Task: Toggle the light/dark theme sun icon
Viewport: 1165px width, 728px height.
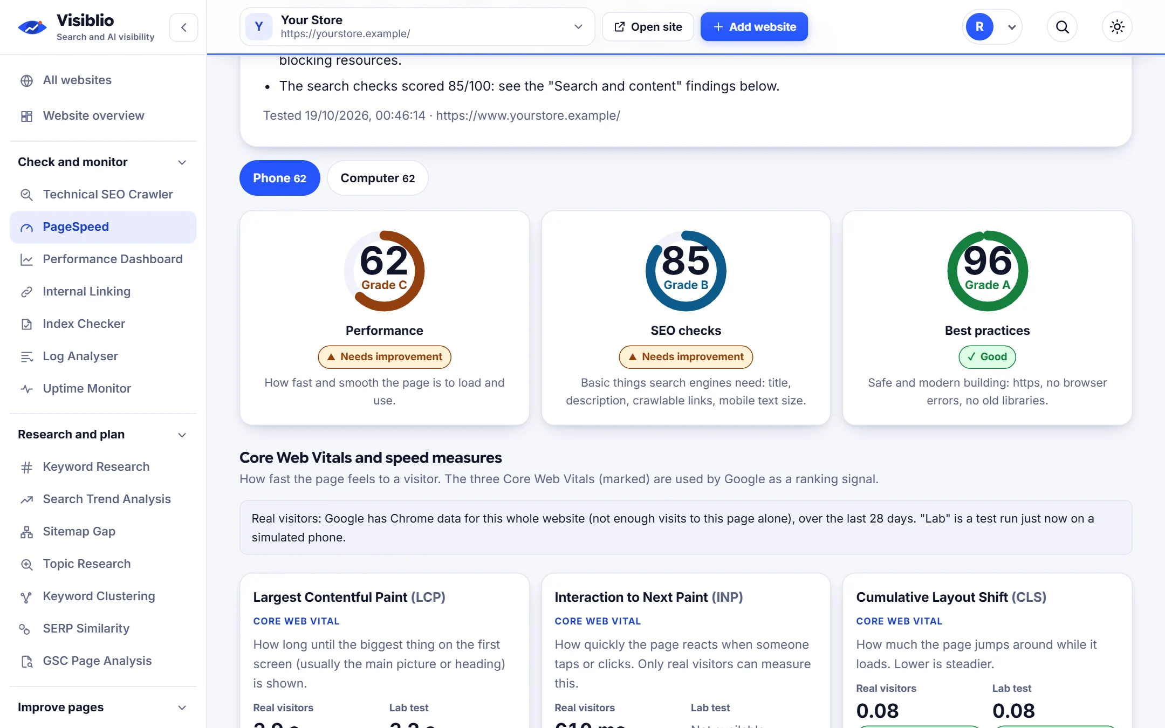Action: [x=1117, y=26]
